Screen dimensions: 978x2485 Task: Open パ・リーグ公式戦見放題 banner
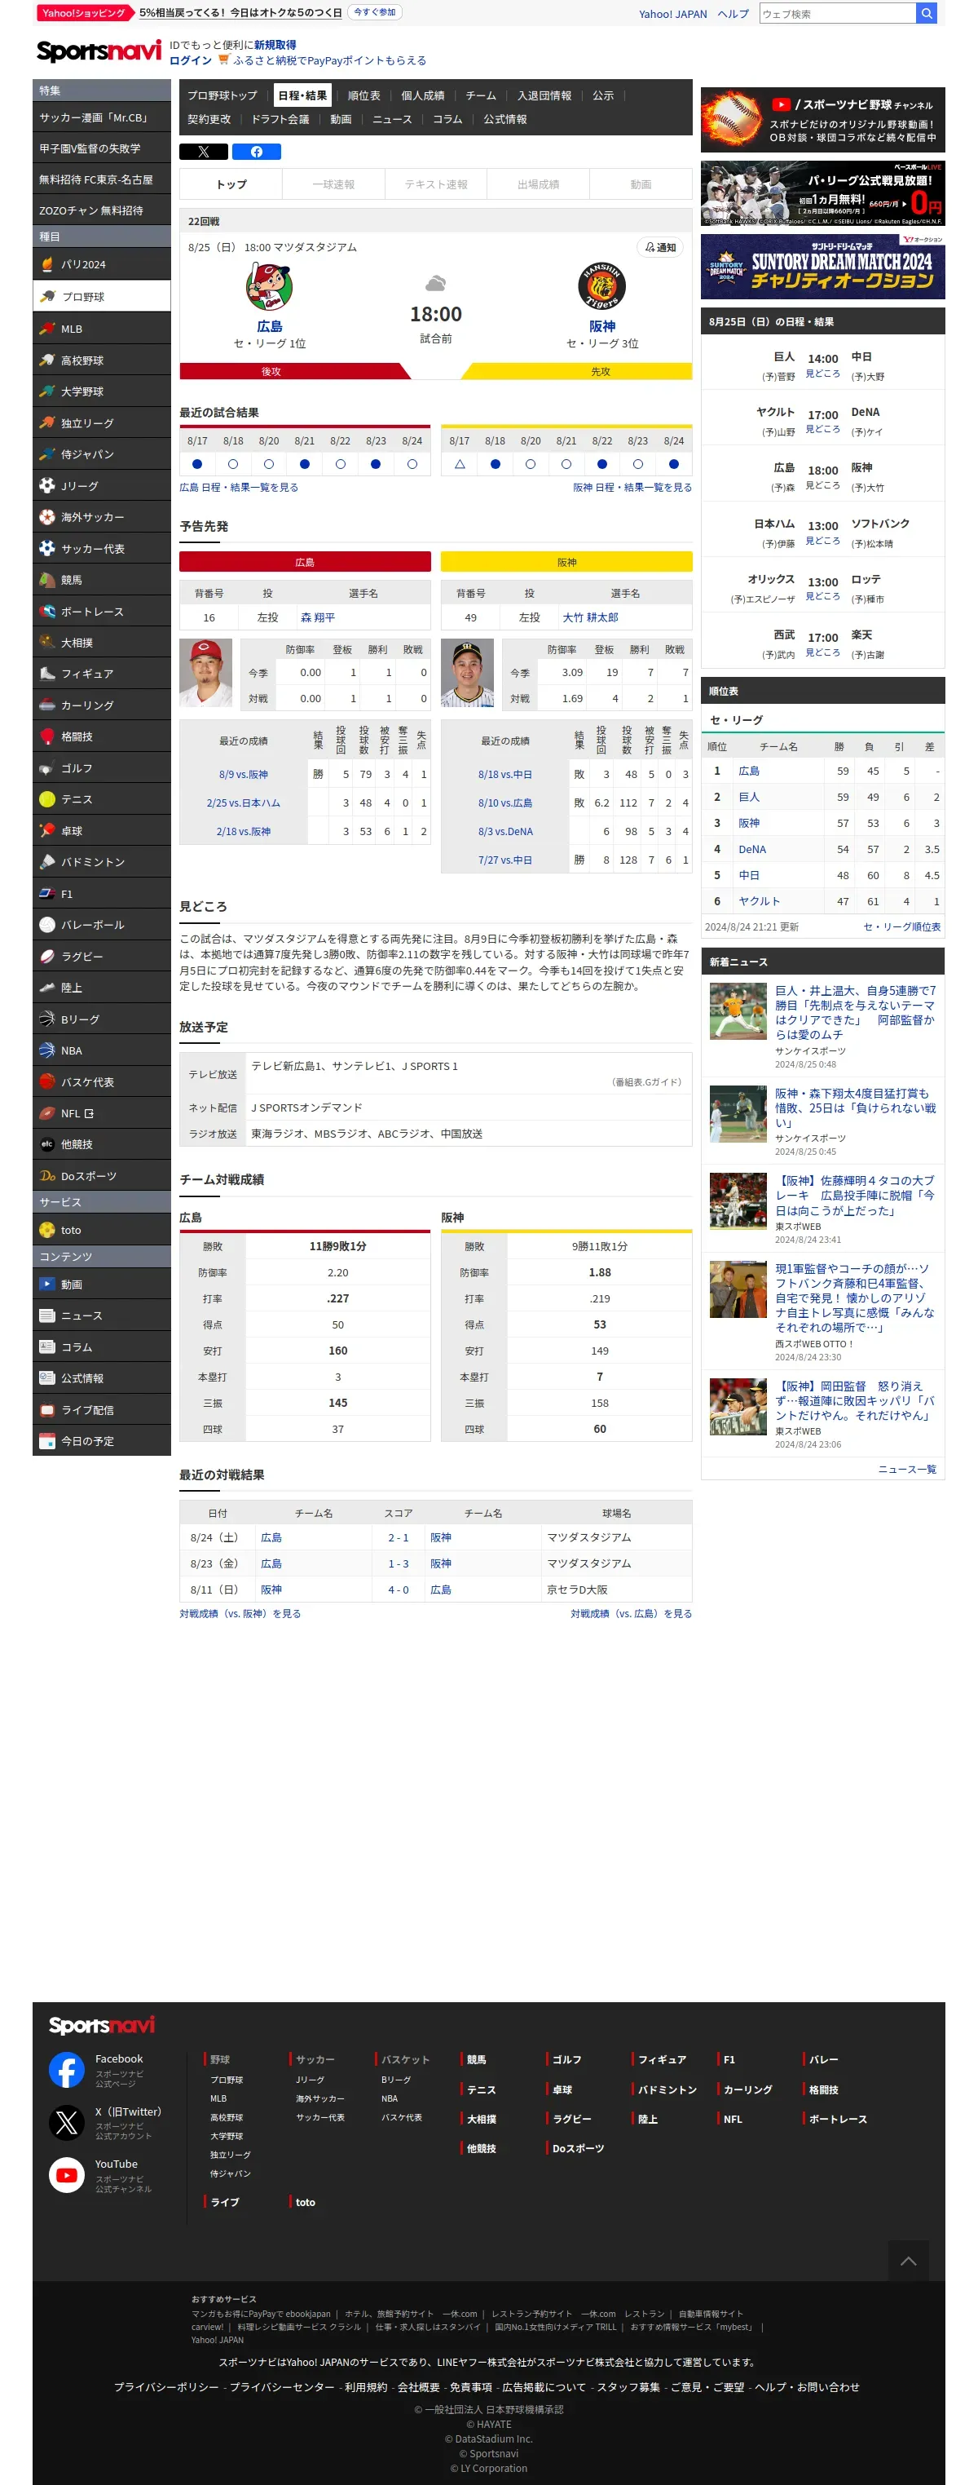822,193
